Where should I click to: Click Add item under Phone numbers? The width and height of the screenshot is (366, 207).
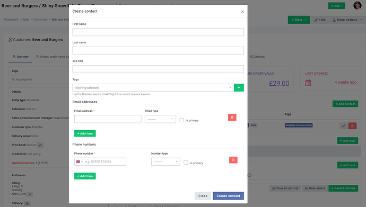[85, 176]
